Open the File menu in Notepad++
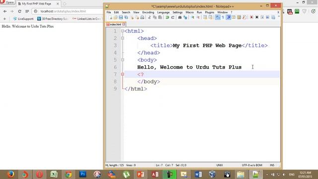This screenshot has width=318, height=179. 109,12
